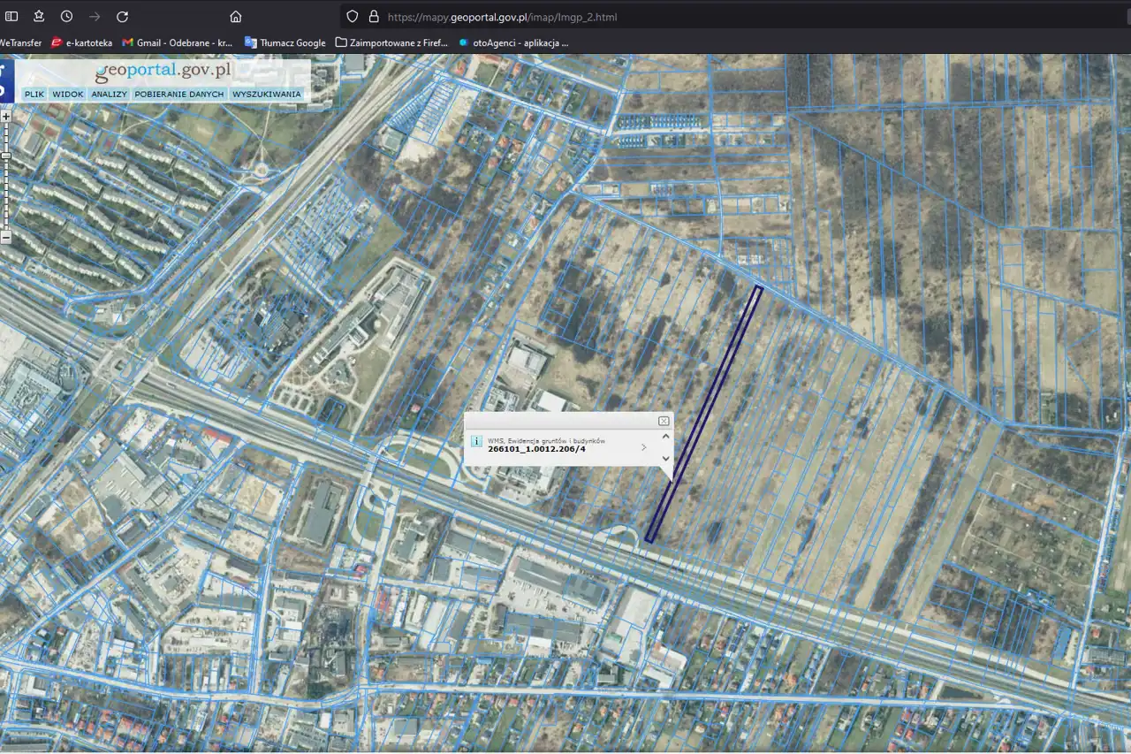This screenshot has height=754, width=1131.
Task: Click the info icon in the parcel popup
Action: coord(476,441)
